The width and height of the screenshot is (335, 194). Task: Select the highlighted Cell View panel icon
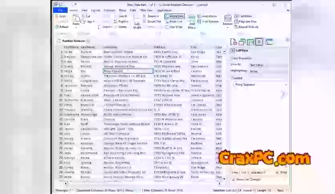259,42
